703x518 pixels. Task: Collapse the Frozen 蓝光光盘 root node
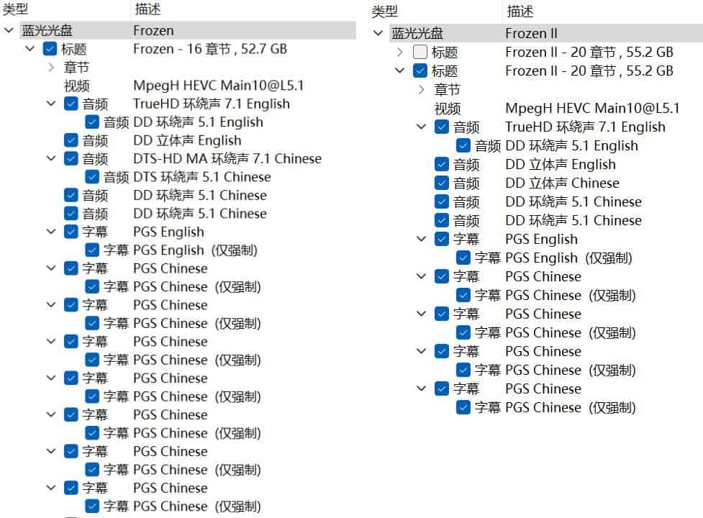point(9,31)
